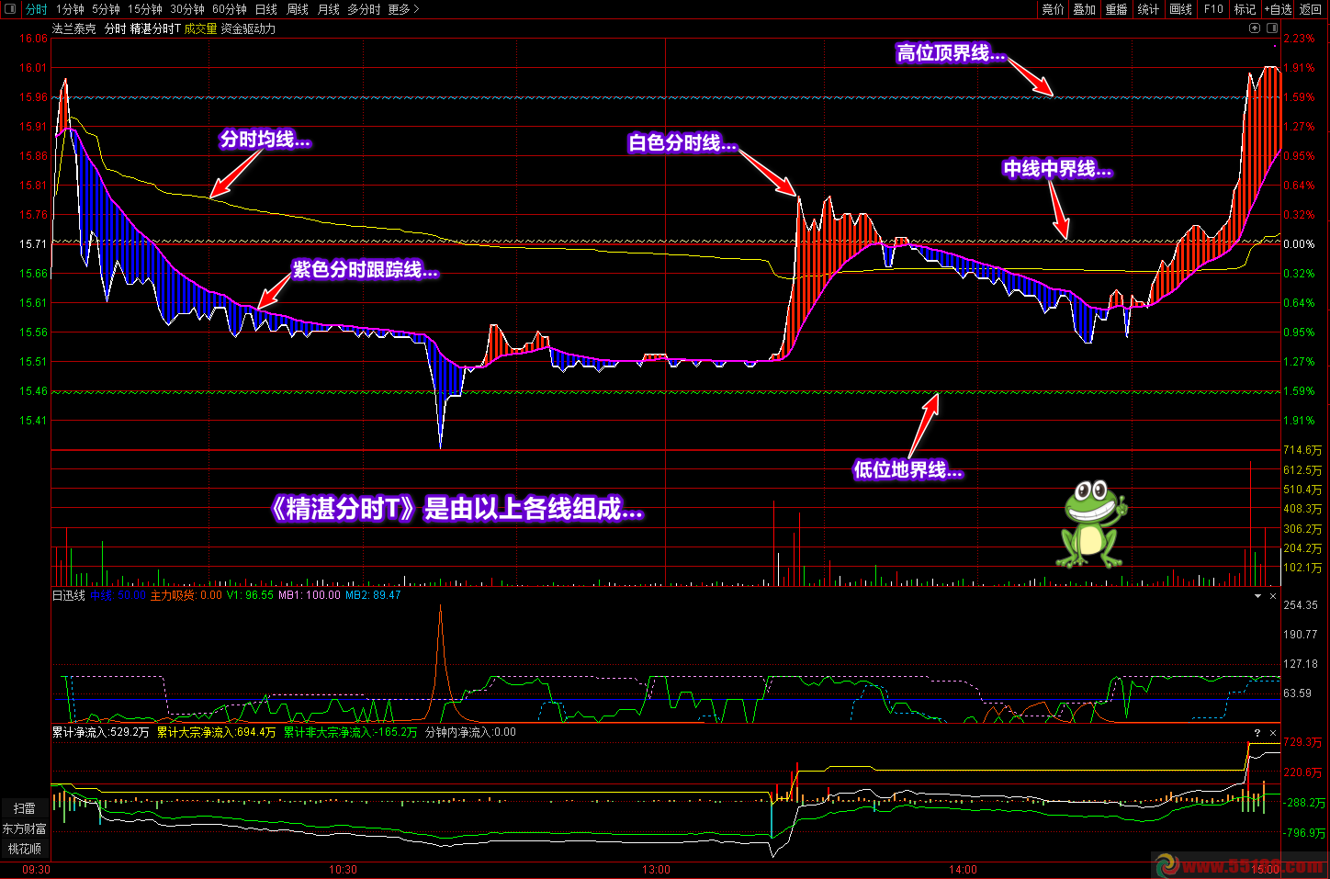
Task: Click the 重播 replay button
Action: pos(1116,9)
